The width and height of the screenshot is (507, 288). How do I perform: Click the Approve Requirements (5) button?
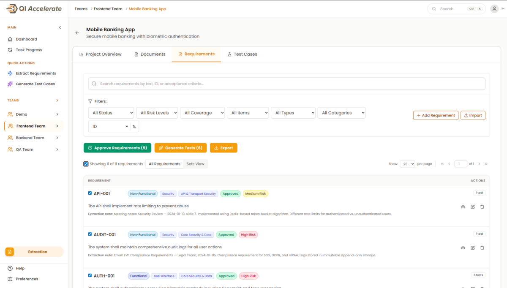click(x=117, y=148)
